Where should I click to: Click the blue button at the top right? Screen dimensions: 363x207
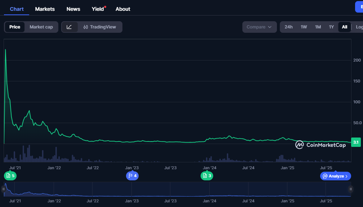pyautogui.click(x=359, y=7)
